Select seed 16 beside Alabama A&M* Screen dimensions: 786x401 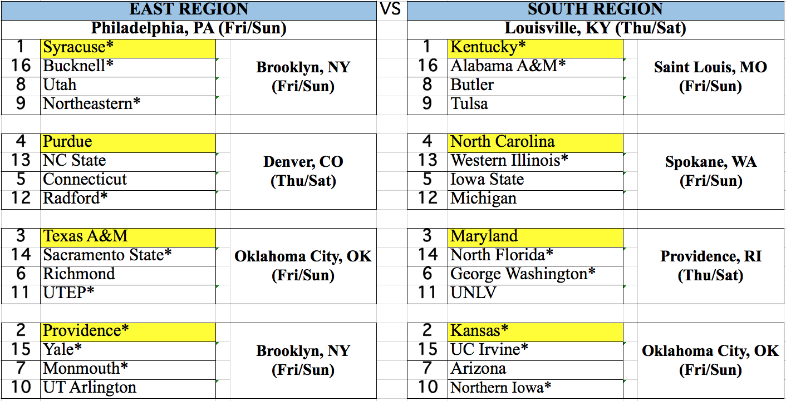428,67
